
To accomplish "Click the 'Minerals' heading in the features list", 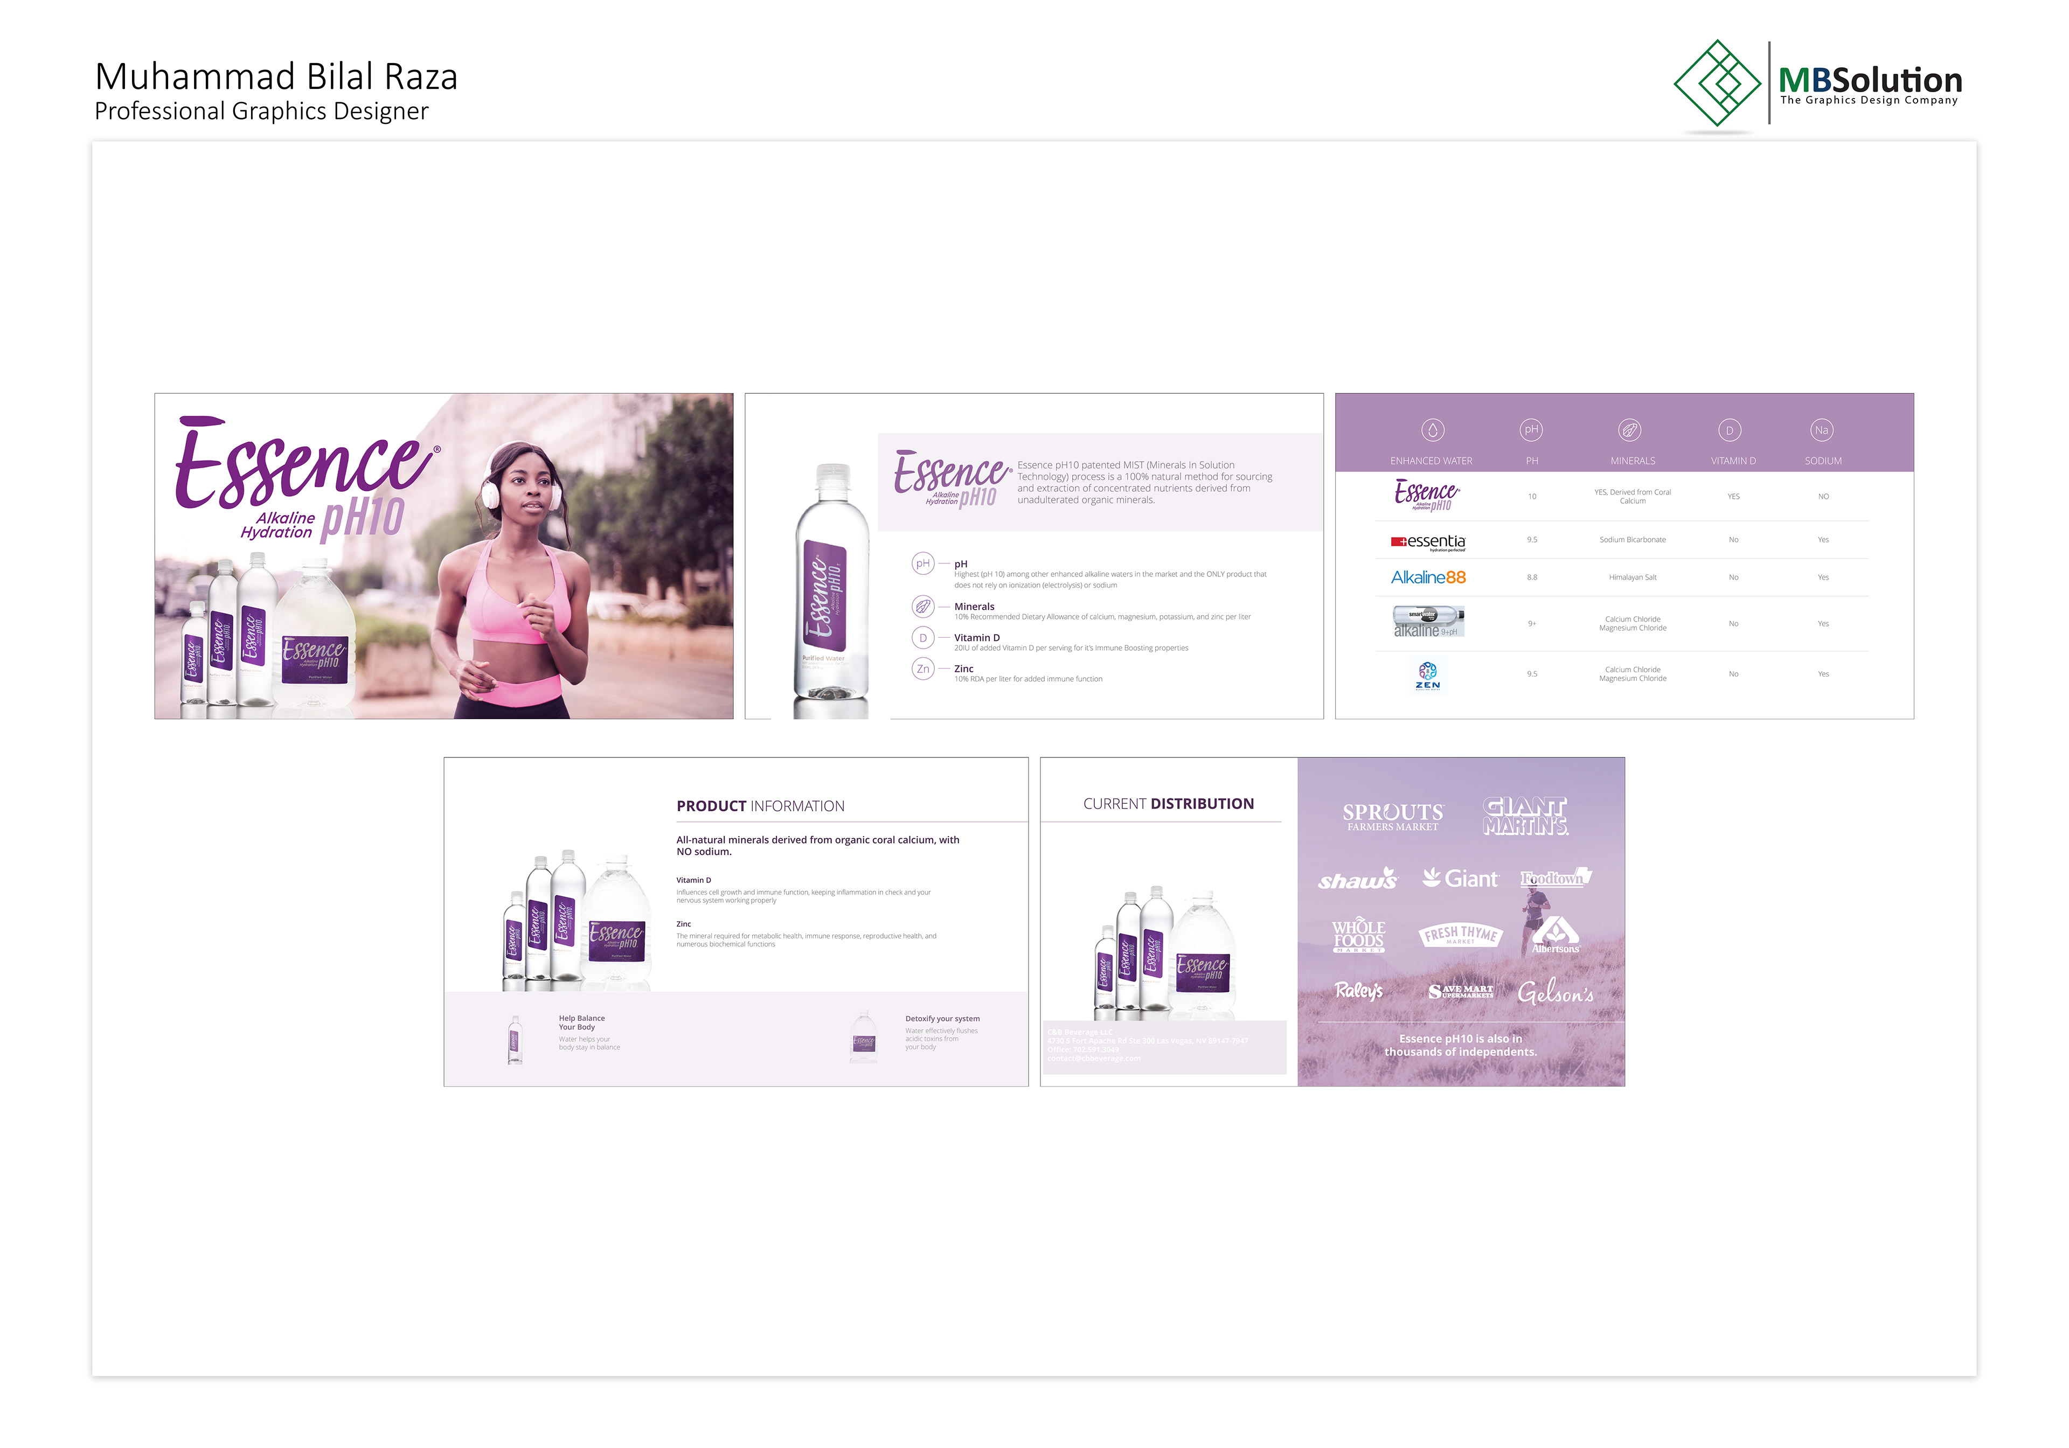I will pyautogui.click(x=974, y=607).
